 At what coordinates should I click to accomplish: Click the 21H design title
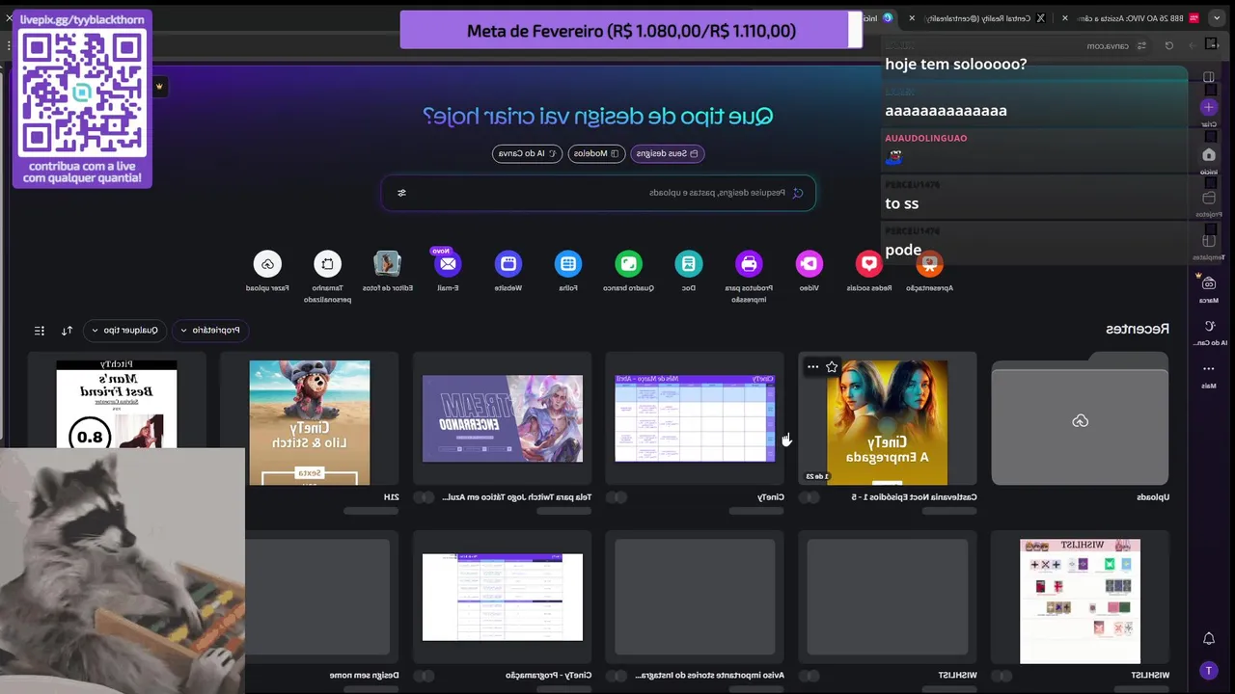click(x=391, y=497)
